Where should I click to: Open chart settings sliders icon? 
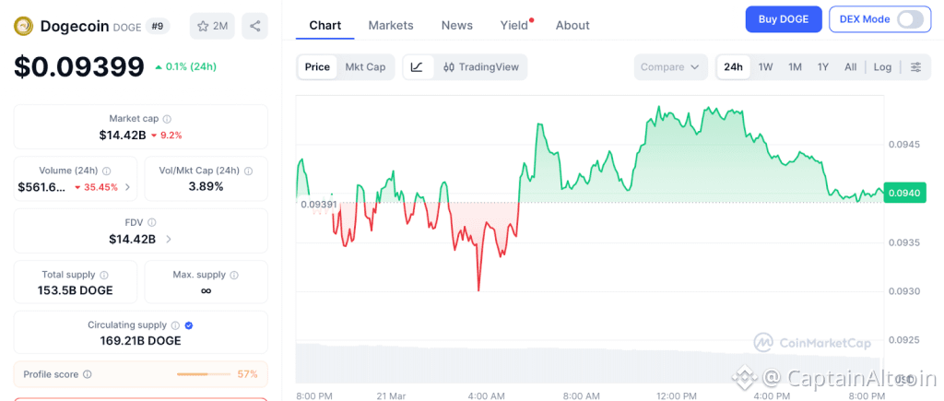click(915, 67)
